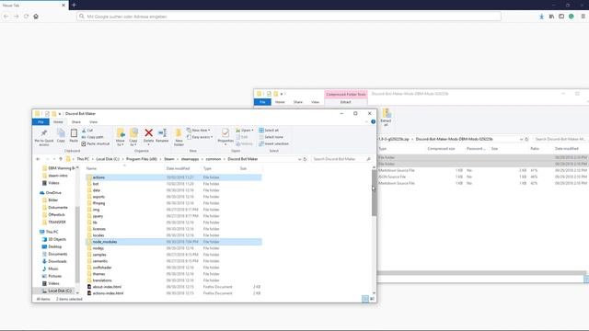The height and width of the screenshot is (331, 589).
Task: Select the 'data' folder
Action: (x=174, y=190)
